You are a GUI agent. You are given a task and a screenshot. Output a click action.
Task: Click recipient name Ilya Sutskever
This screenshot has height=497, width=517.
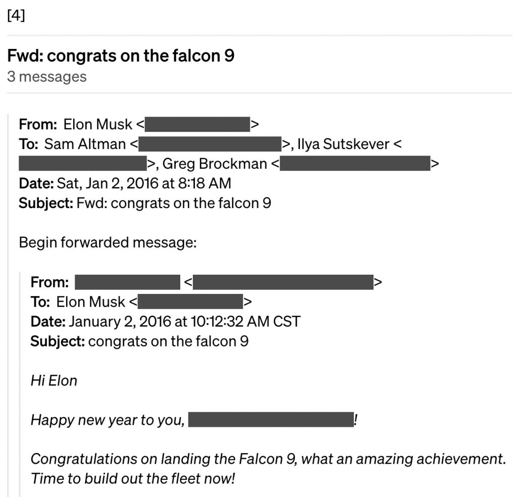click(343, 144)
